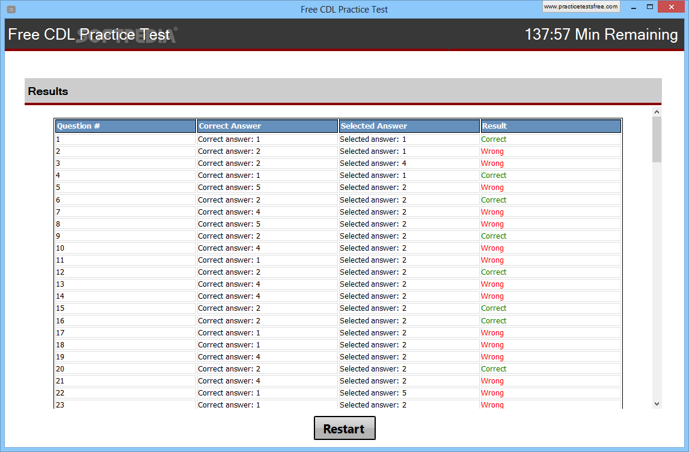Image resolution: width=689 pixels, height=452 pixels.
Task: Click Correct answer: 5 in row 8
Action: [x=229, y=224]
